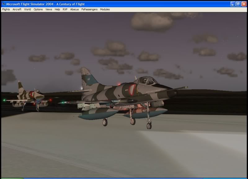Close the Flight Simulator 2004 window

click(244, 4)
